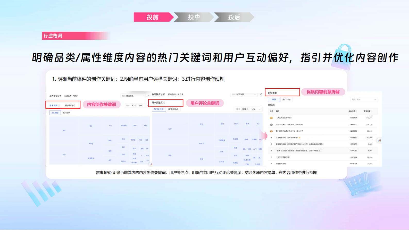The image size is (409, 230).
Task: Open the 《真正の无实物表演》 entry
Action: coord(284,118)
